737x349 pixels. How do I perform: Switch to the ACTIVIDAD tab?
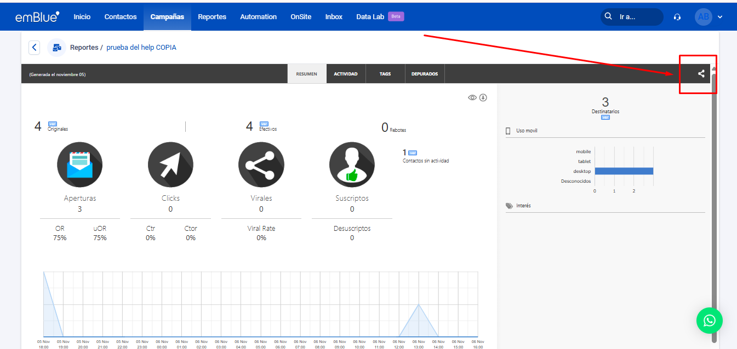coord(346,74)
